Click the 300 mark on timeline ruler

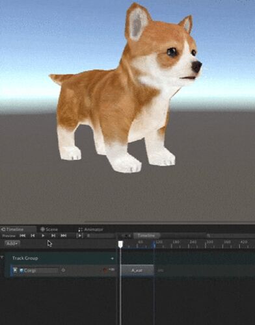pos(209,242)
